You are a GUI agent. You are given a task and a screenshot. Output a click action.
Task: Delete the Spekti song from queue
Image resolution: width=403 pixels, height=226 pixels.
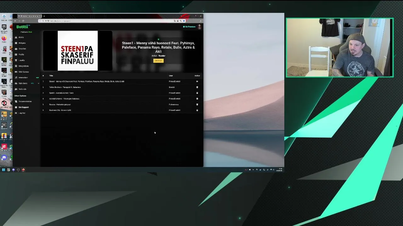(197, 93)
